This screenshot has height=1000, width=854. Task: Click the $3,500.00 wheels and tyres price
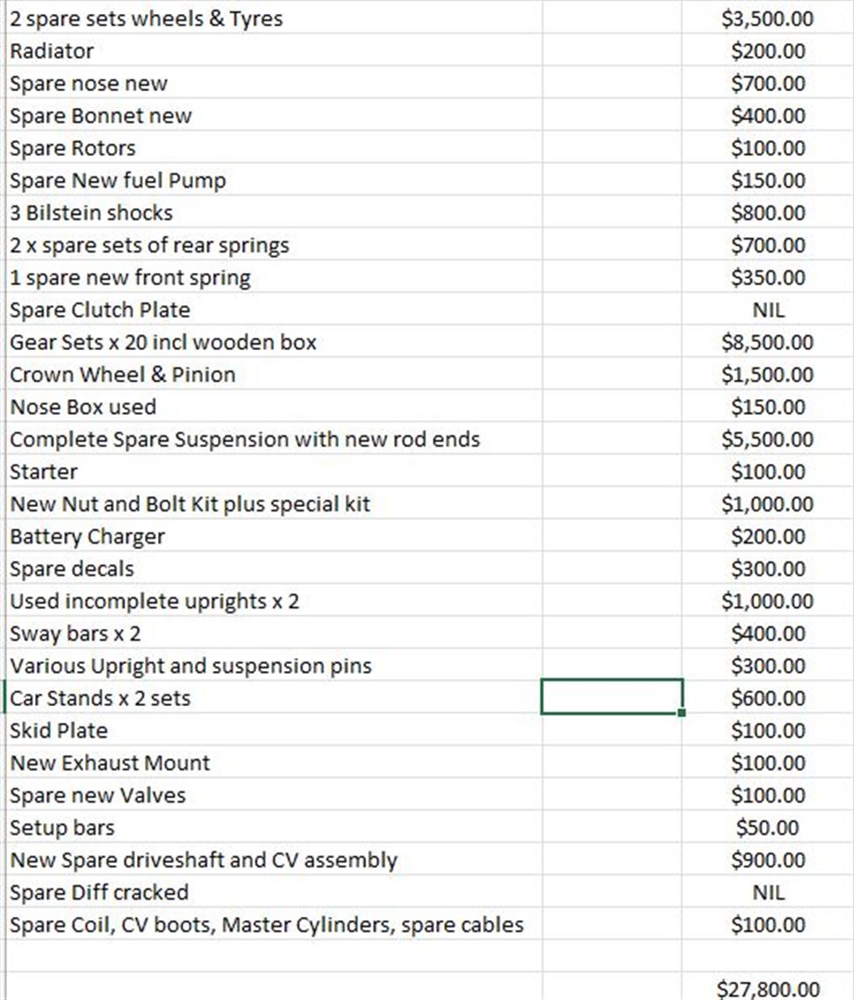click(x=767, y=18)
